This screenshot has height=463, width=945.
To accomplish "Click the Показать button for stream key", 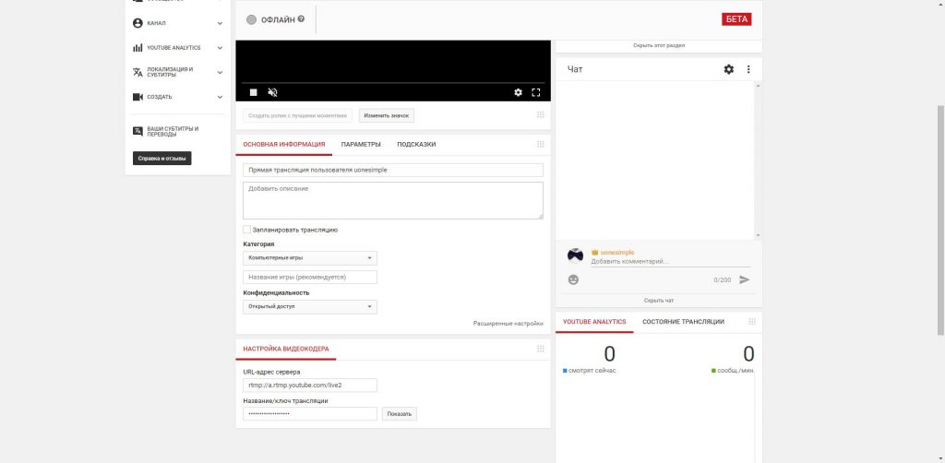I will 400,414.
